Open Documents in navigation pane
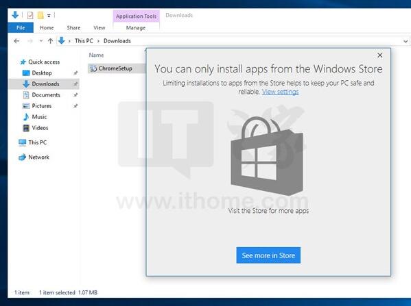This screenshot has width=411, height=306. pyautogui.click(x=46, y=95)
